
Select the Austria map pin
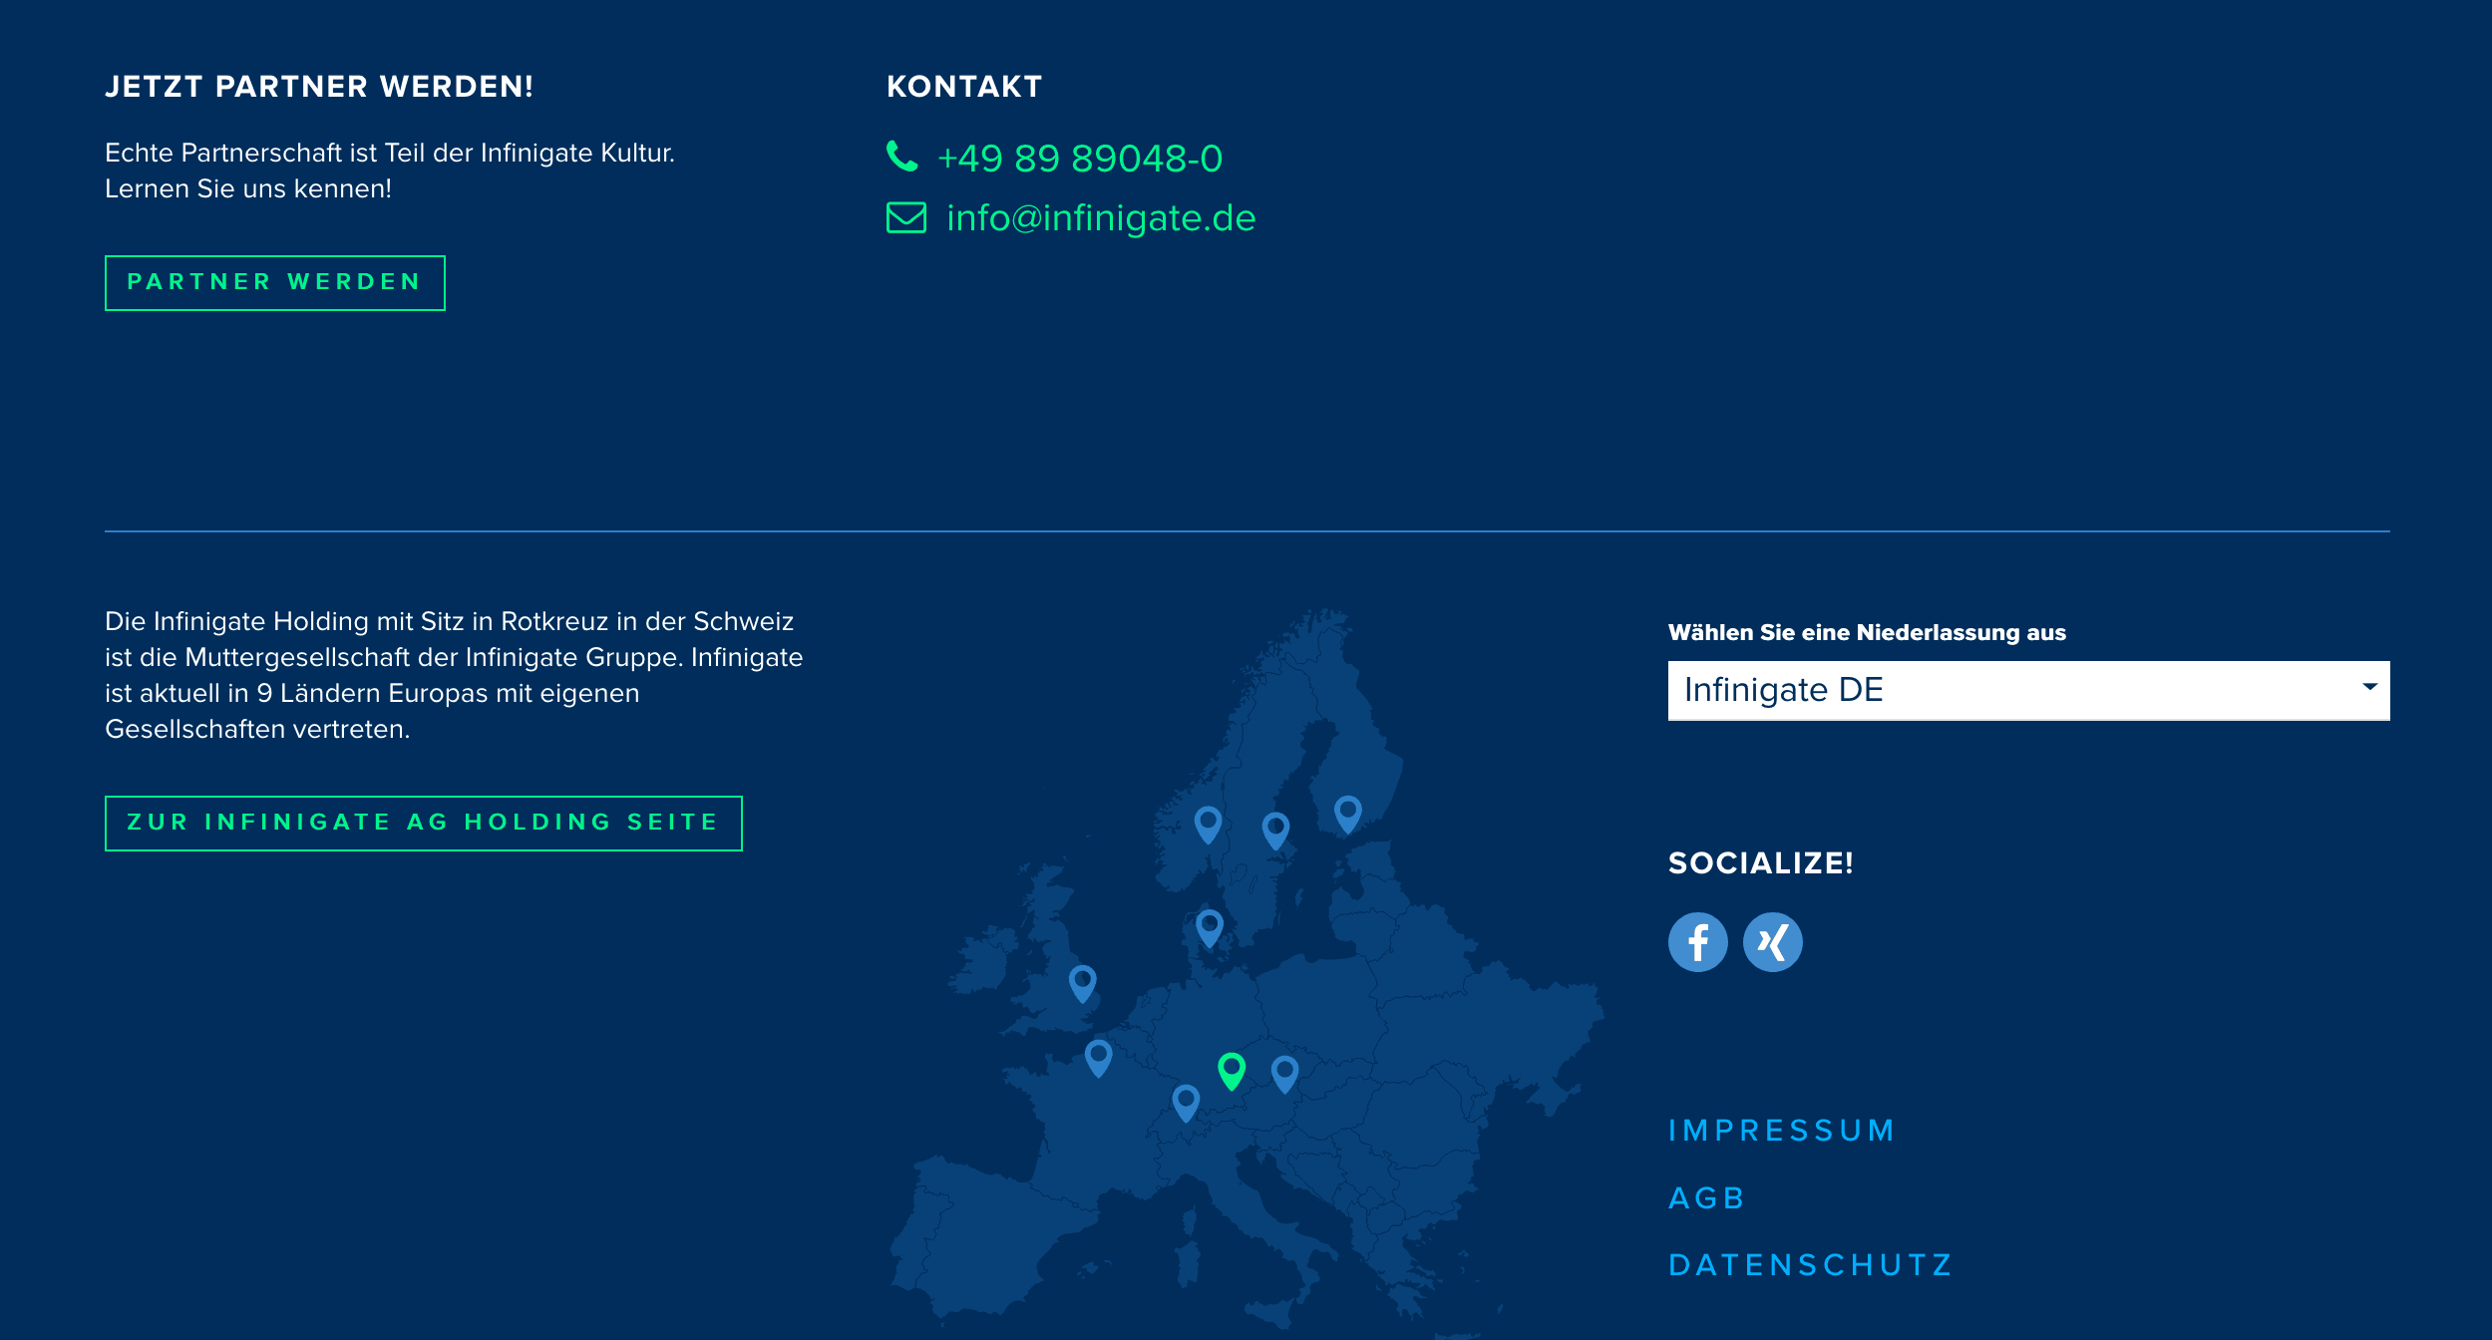[x=1284, y=1075]
